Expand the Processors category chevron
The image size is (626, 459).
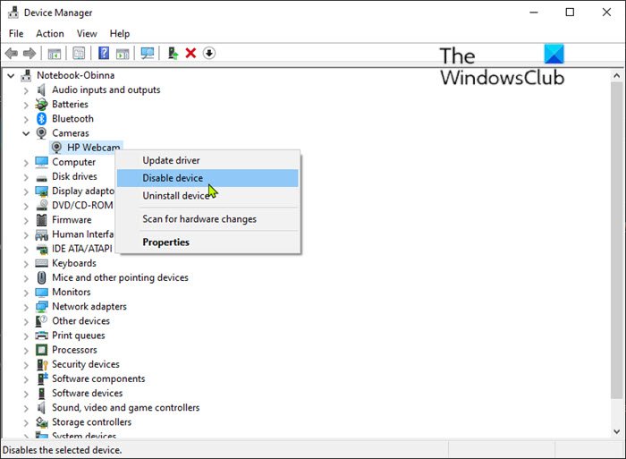26,351
